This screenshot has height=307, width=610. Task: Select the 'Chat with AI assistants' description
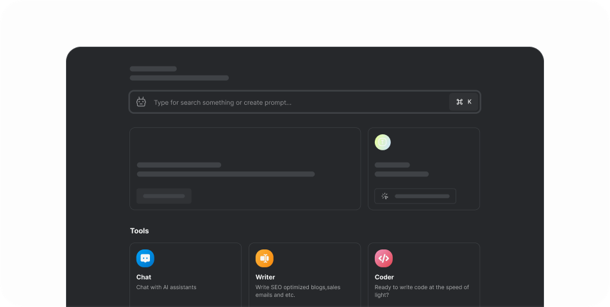tap(167, 287)
